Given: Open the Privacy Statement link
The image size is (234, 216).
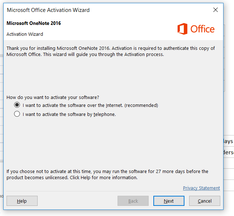Looking at the screenshot, I should pos(201,188).
